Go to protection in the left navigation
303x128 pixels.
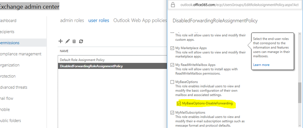8,76
